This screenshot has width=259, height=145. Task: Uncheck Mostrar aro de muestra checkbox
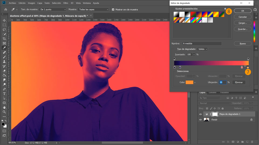(113, 9)
